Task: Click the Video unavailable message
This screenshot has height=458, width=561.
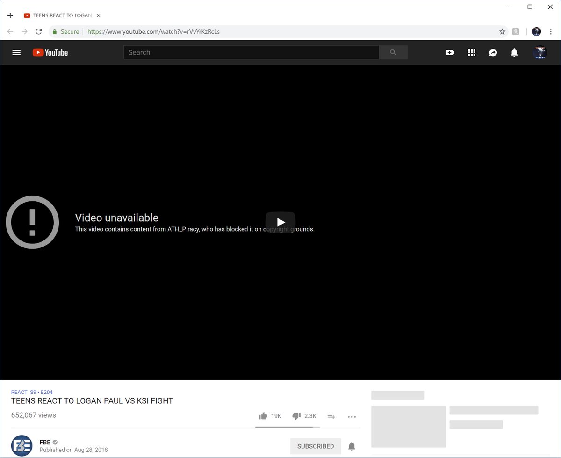Action: coord(116,218)
